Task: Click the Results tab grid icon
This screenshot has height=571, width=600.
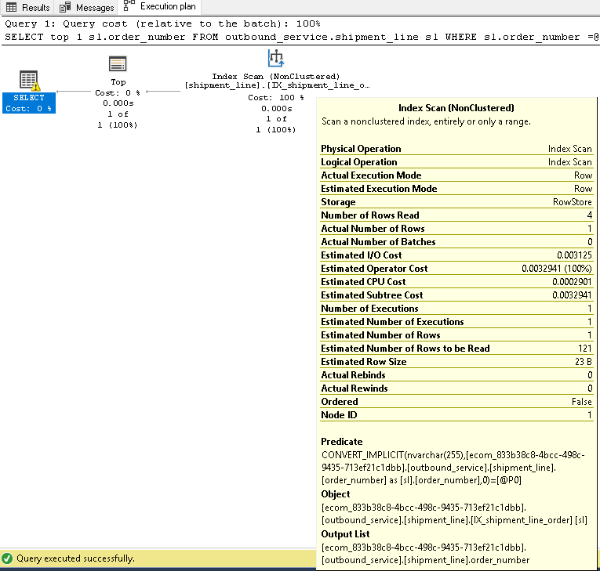Action: [12, 7]
